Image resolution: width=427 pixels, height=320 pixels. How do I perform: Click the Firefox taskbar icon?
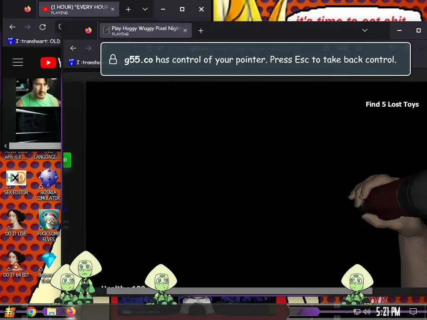70,312
